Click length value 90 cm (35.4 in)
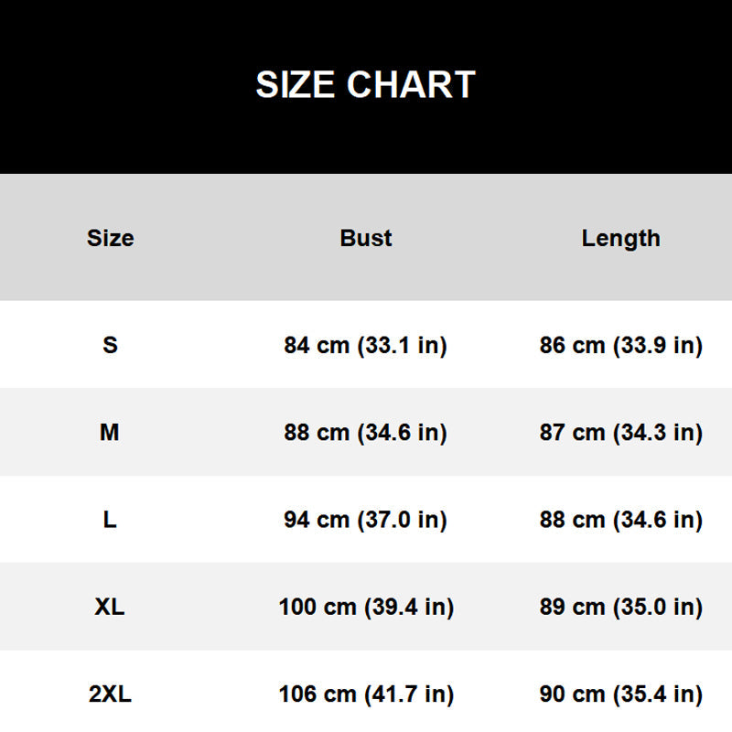 point(620,694)
